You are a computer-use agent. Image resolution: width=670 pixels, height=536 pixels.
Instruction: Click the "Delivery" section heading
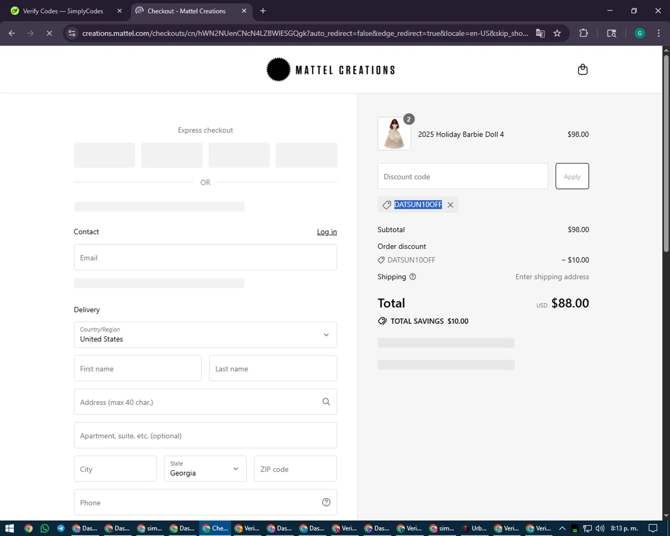pos(87,310)
